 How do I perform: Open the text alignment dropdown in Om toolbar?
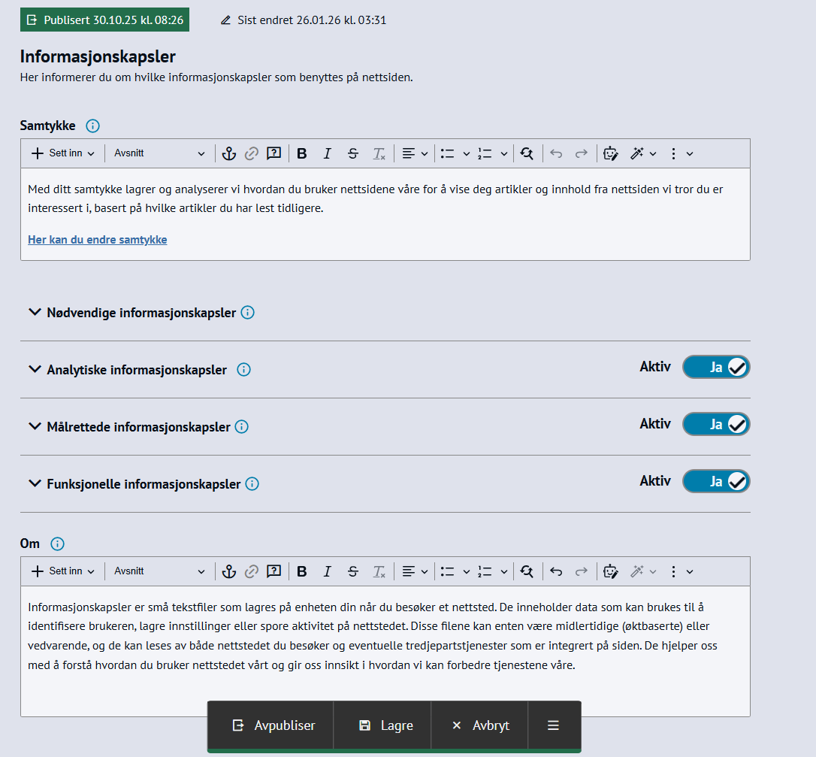click(414, 571)
